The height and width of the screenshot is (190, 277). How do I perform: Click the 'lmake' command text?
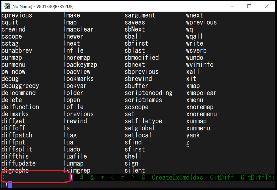click(x=72, y=15)
